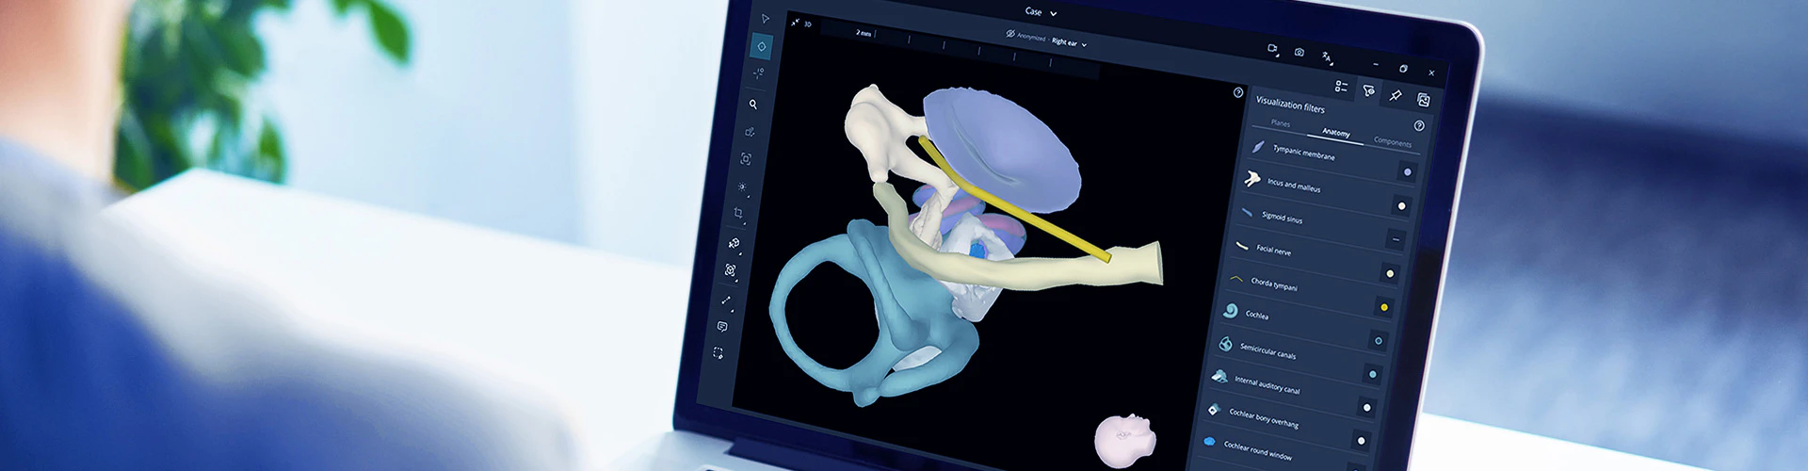Toggle Facial nerve visibility
This screenshot has height=471, width=1808.
[x=1390, y=273]
